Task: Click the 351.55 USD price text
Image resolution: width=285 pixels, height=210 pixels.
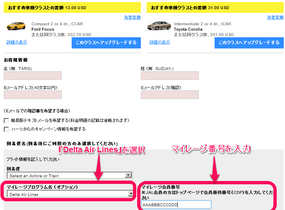Action: click(x=222, y=35)
